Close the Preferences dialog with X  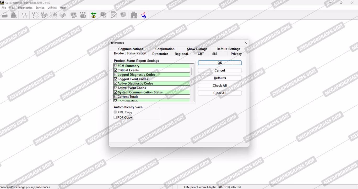click(246, 43)
